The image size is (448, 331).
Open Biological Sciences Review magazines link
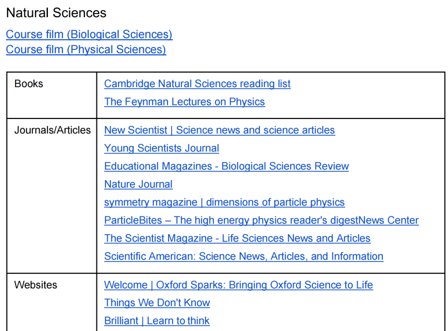(227, 166)
